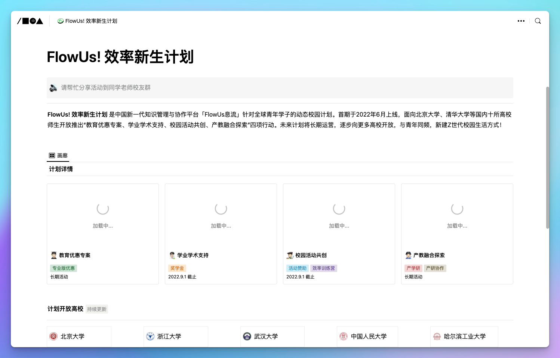
Task: Click the 奖学金 orange tag
Action: coord(177,268)
